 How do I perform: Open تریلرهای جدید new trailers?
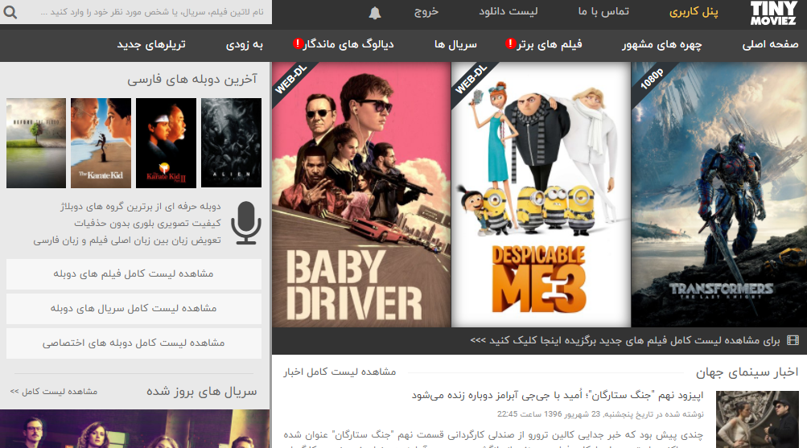(x=150, y=45)
